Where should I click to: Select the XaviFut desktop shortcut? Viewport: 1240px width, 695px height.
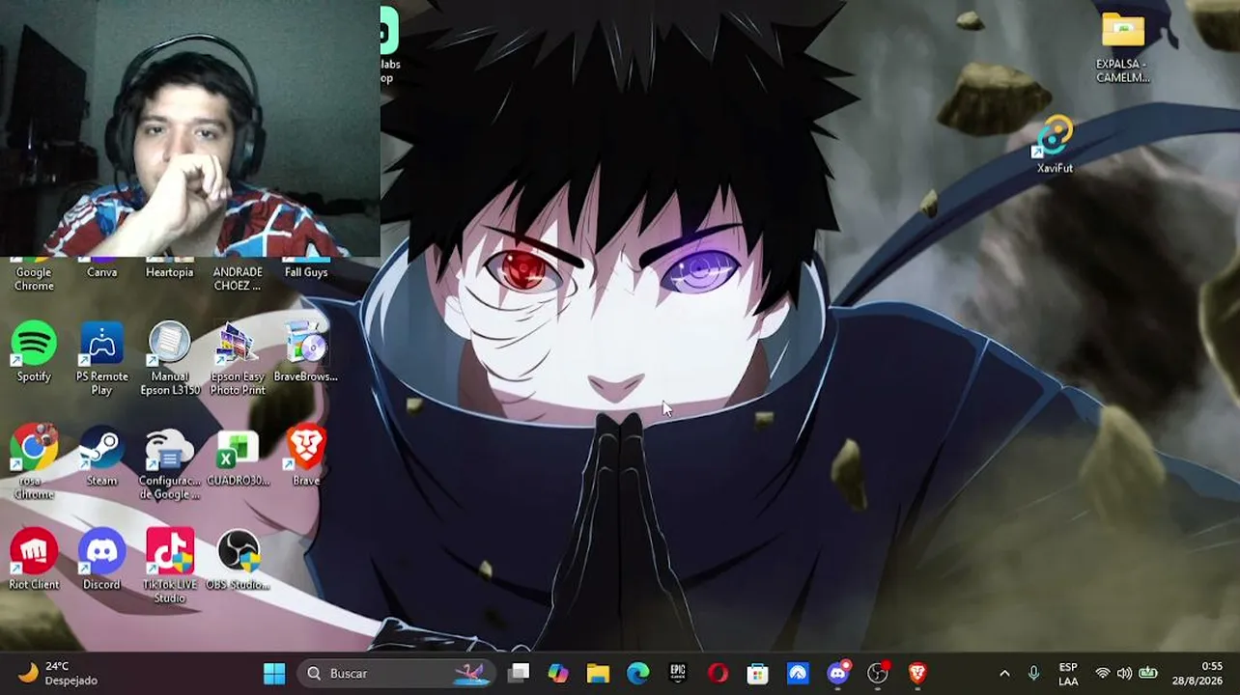(x=1055, y=145)
